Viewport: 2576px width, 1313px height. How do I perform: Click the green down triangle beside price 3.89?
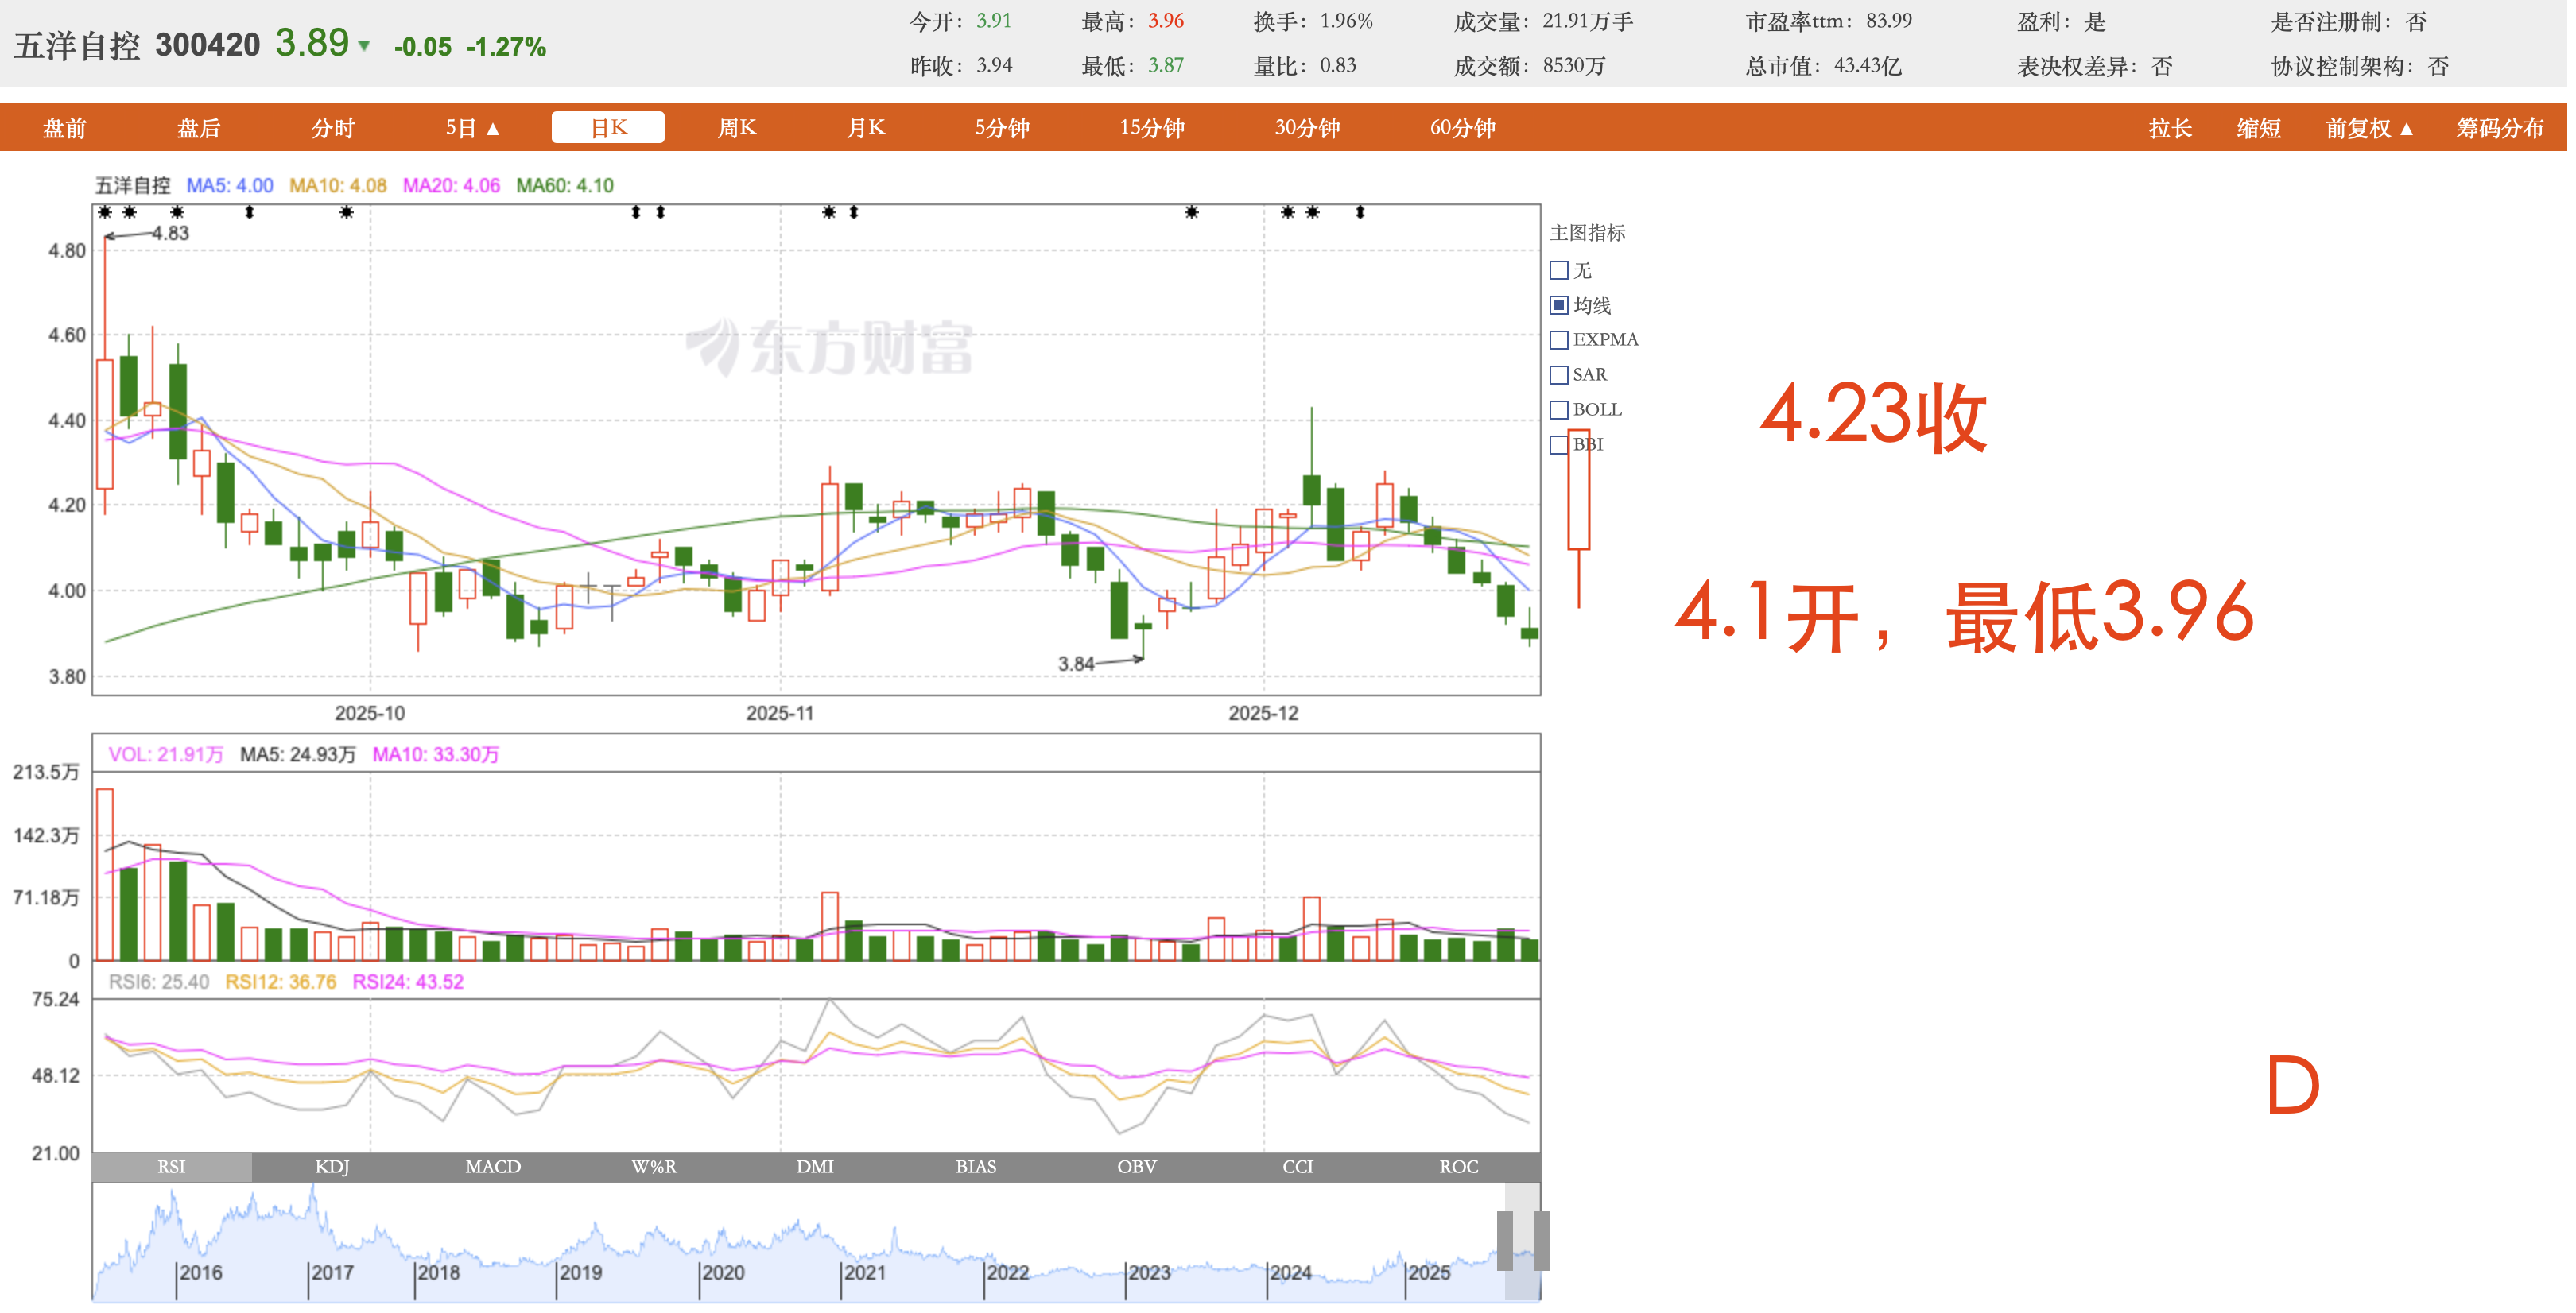coord(364,46)
